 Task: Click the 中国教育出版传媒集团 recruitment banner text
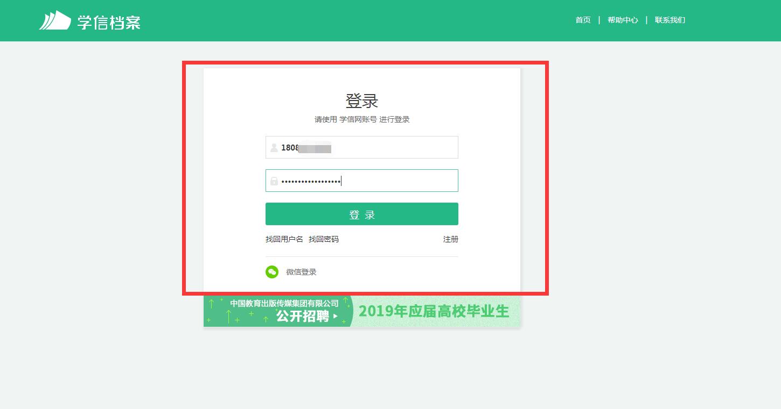click(x=284, y=303)
